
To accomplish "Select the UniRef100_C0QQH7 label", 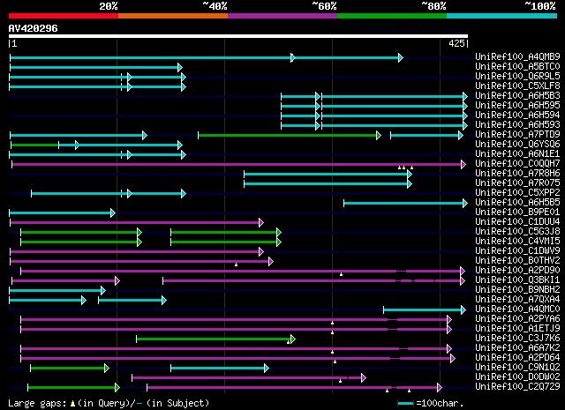I will click(517, 163).
